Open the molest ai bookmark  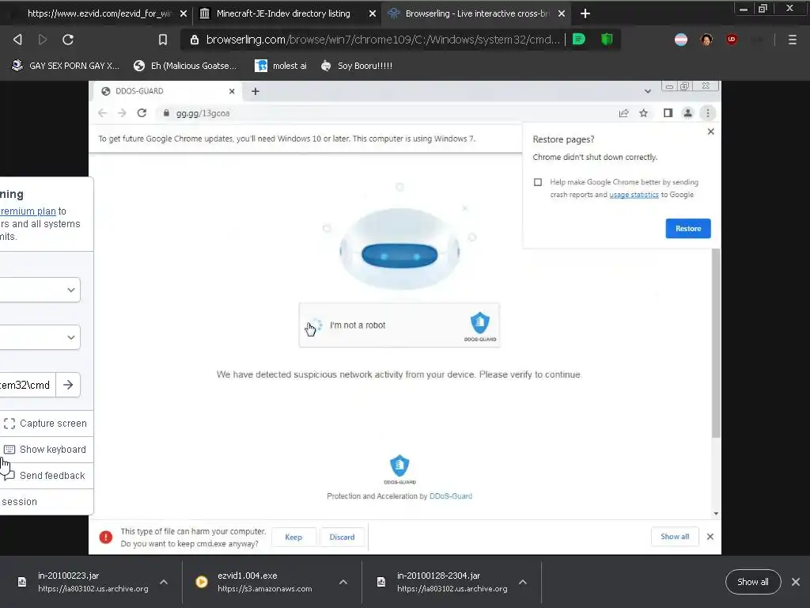(281, 66)
